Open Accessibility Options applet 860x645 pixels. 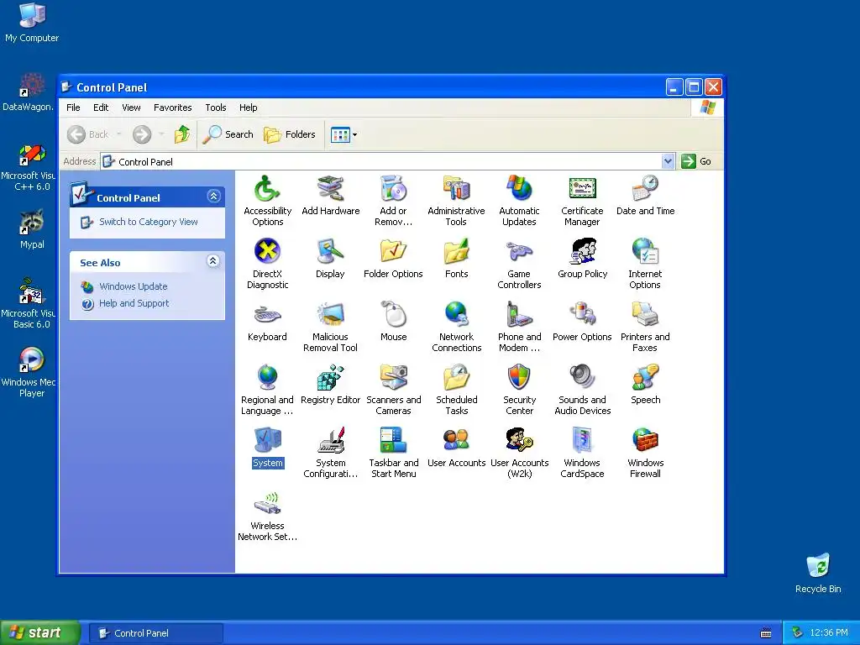point(267,200)
